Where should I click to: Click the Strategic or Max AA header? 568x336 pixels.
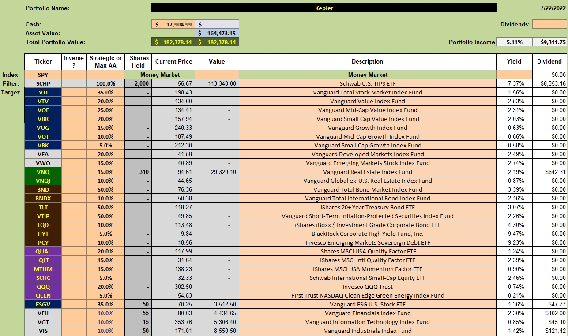(105, 62)
